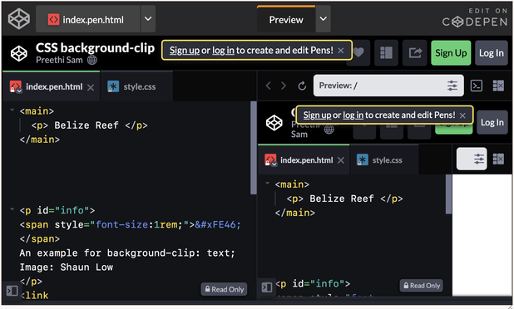Love the pen with heart icon

(x=359, y=52)
